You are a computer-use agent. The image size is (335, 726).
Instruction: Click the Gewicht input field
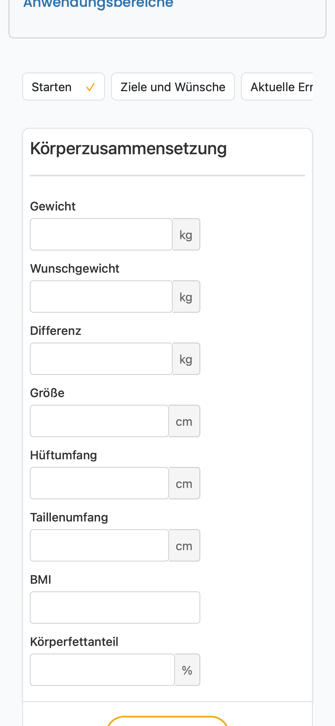(101, 234)
